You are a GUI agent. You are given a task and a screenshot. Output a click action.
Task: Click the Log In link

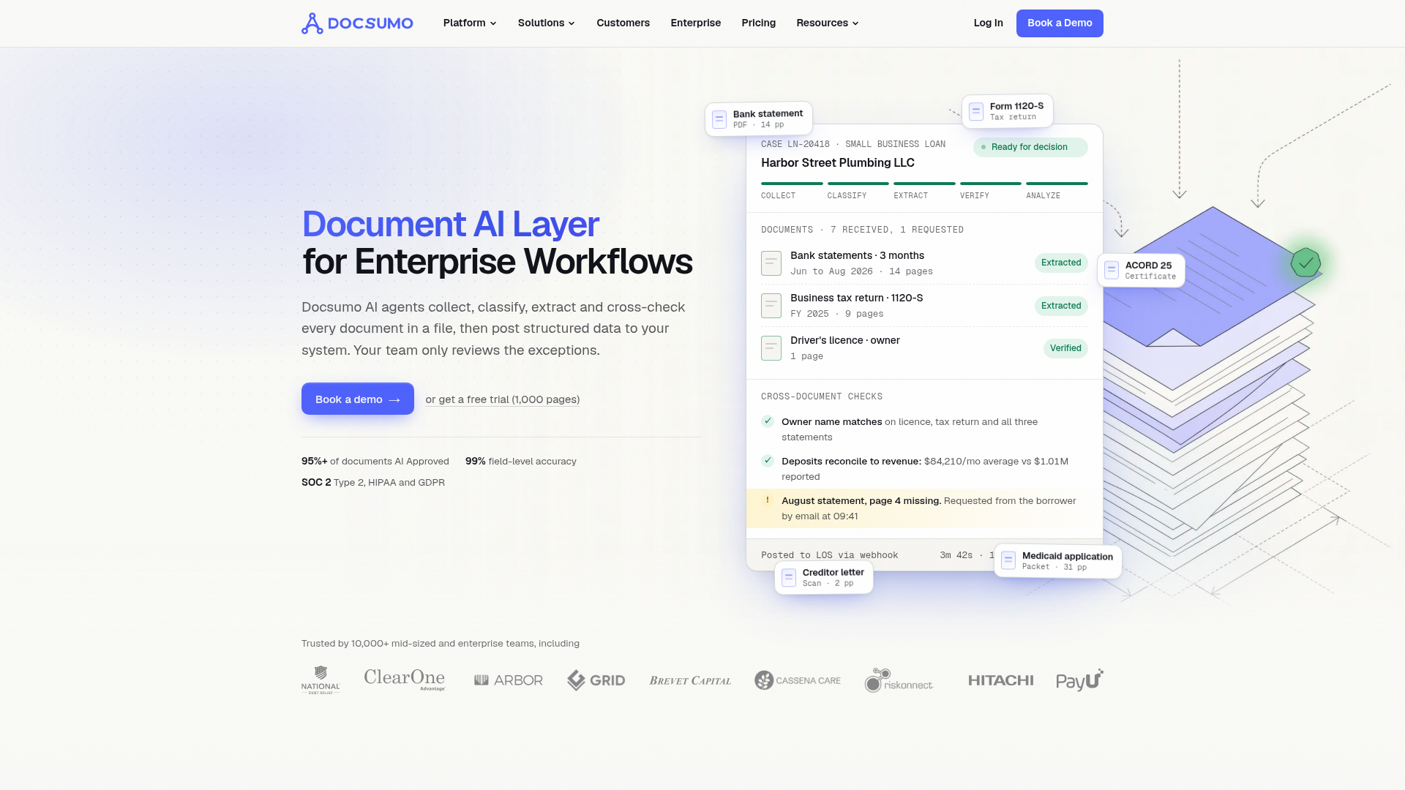[x=989, y=23]
